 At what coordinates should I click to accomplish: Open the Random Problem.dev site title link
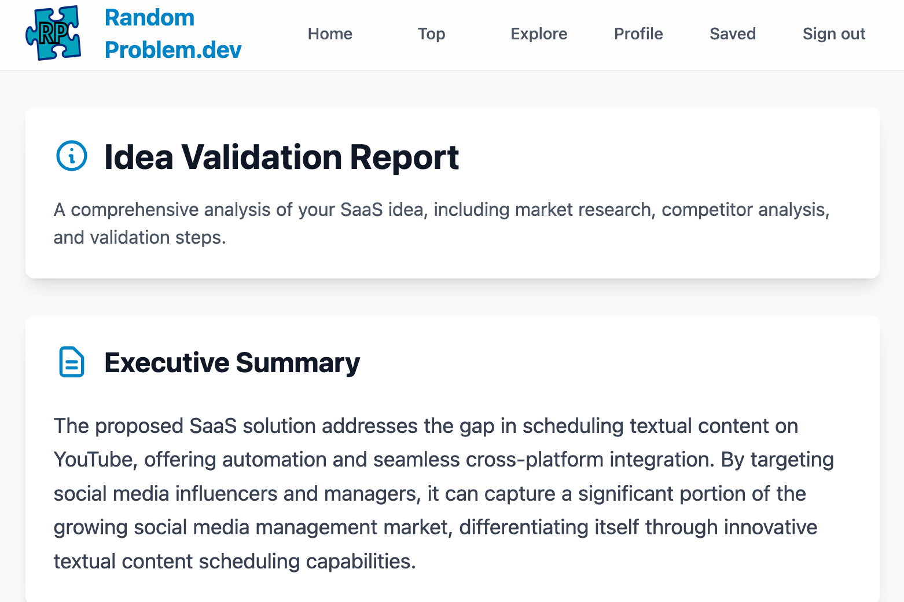pos(173,34)
